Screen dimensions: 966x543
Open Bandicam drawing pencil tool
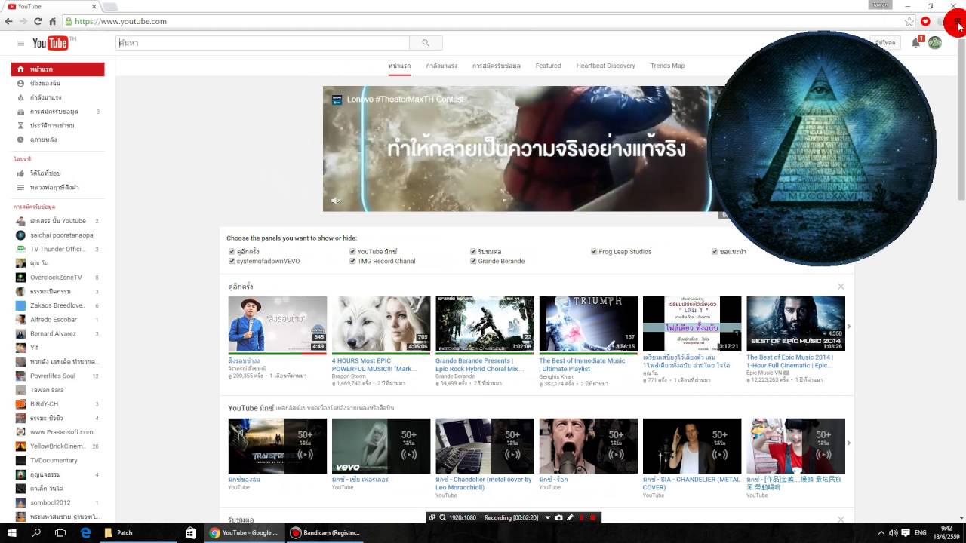(x=570, y=518)
